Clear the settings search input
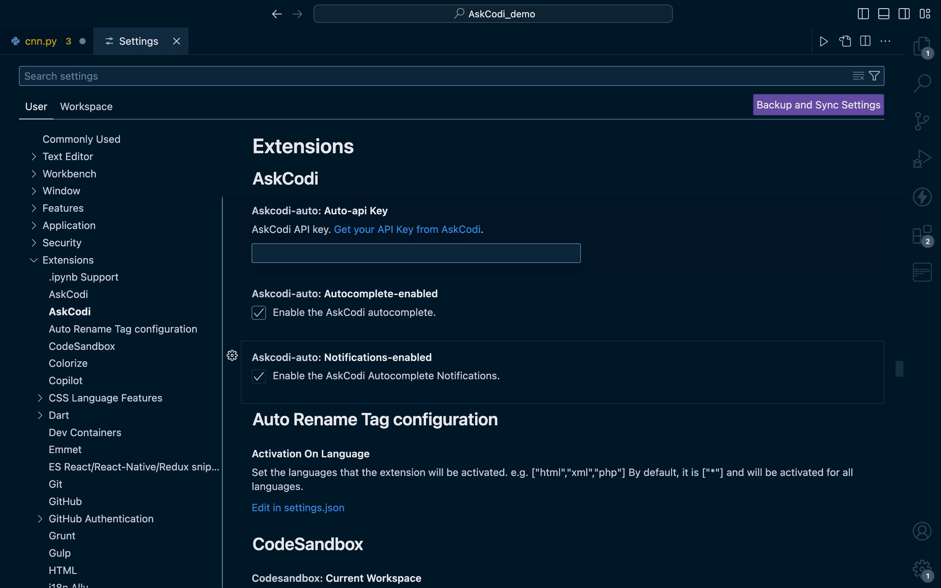 point(858,76)
